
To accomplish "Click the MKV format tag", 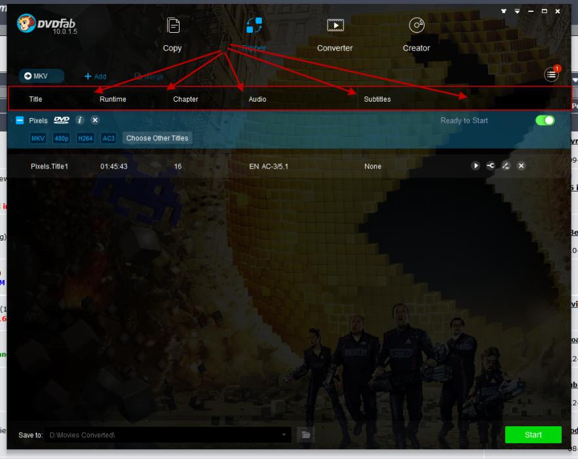I will pos(38,138).
